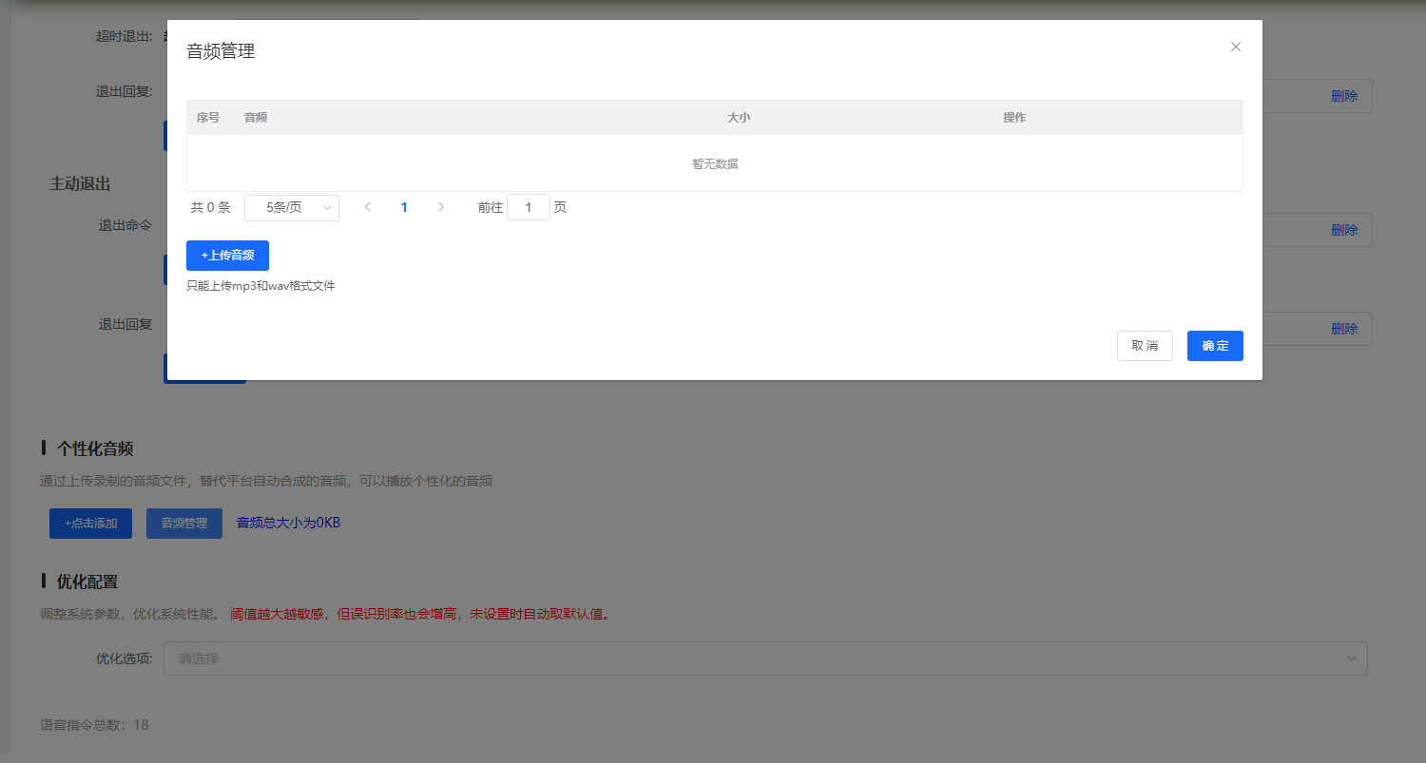Screen dimensions: 1426x763
Task: Cancel the dialog using 取消
Action: 1145,345
